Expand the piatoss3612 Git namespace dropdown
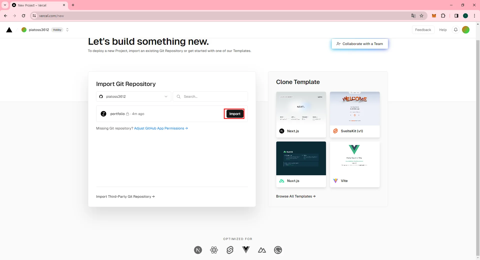The width and height of the screenshot is (480, 260). (x=134, y=96)
